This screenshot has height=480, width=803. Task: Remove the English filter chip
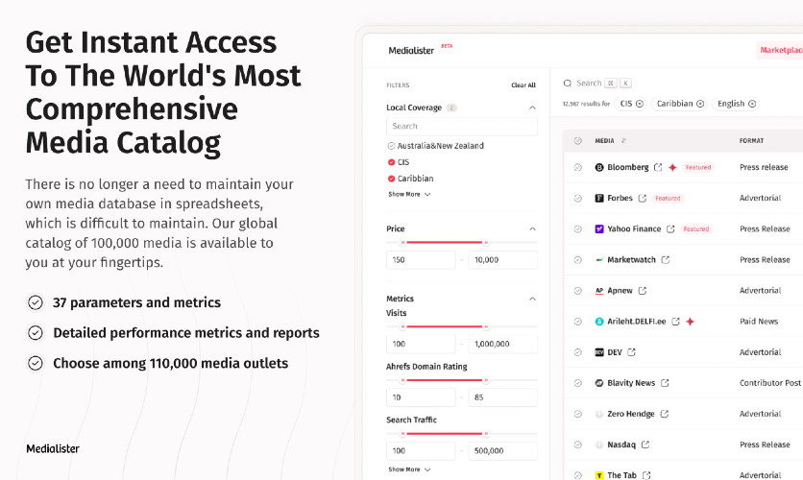coord(752,104)
